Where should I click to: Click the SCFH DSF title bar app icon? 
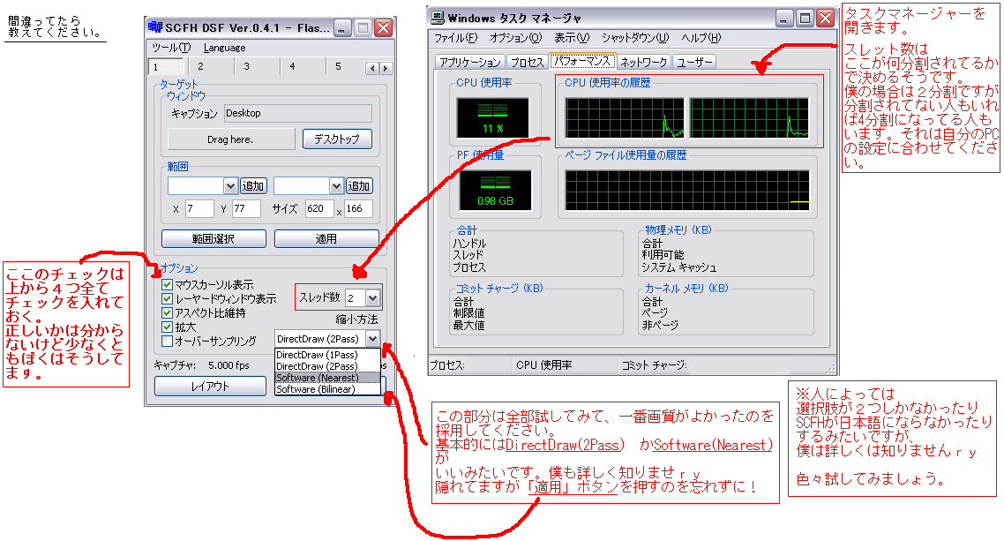(155, 28)
